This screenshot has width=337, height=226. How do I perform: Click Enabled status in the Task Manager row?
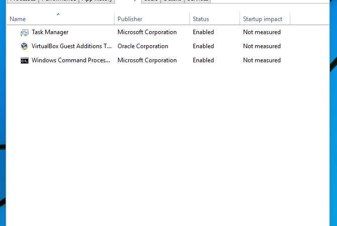pos(203,32)
